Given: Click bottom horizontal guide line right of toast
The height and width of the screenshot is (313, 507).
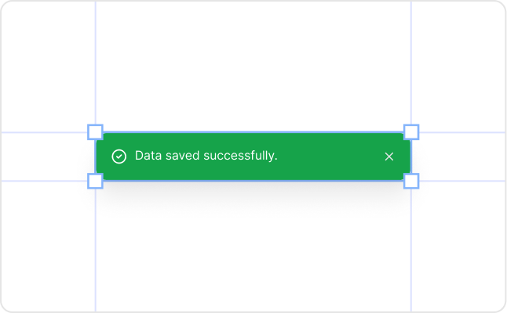Looking at the screenshot, I should click(463, 181).
